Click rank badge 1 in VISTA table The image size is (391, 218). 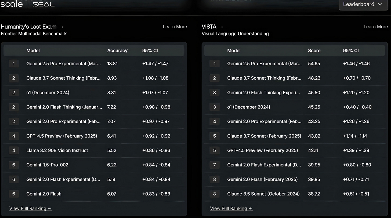(214, 64)
